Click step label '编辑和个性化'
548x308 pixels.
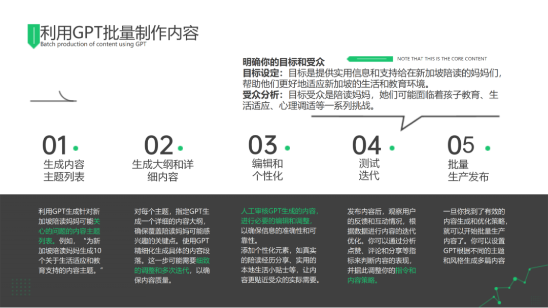point(268,170)
